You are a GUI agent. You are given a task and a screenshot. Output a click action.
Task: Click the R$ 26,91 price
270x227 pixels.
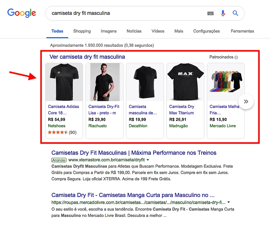pyautogui.click(x=178, y=119)
